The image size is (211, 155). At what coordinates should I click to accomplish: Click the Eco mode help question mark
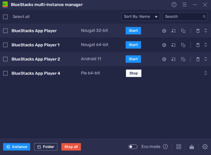point(165,147)
